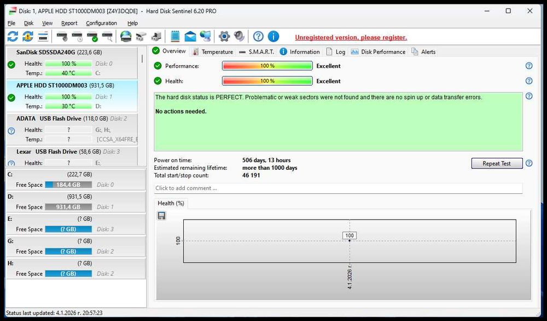Open the Disk menu
The width and height of the screenshot is (547, 321).
click(x=28, y=23)
